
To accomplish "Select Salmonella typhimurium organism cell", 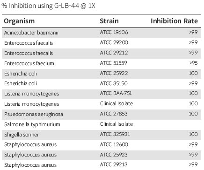I will 32,124.
